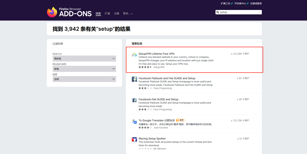Click the recommended badge beside To Google Translate
Screen dimensions: 307x154
tap(180, 120)
